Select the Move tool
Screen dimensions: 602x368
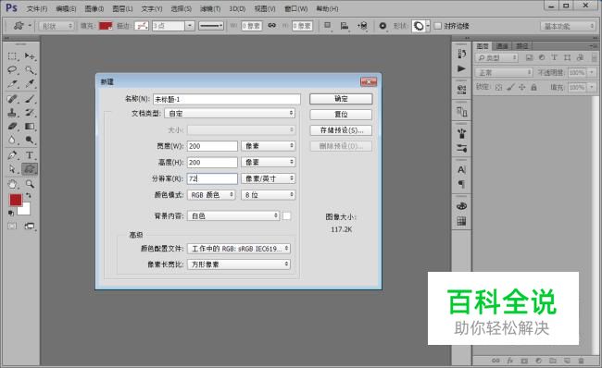coord(30,56)
